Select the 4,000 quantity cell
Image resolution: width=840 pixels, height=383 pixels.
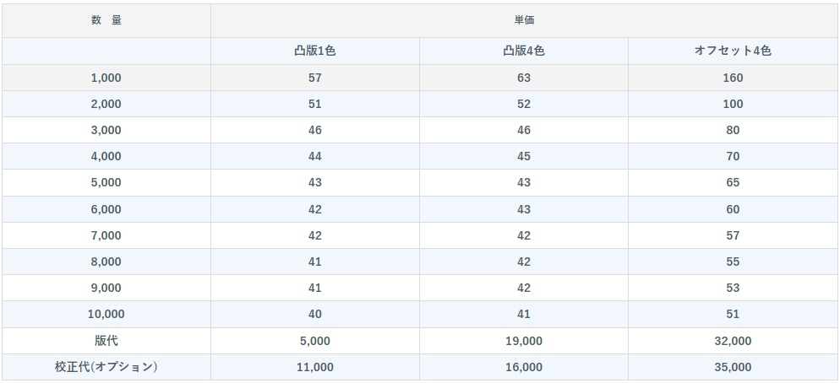pyautogui.click(x=106, y=156)
